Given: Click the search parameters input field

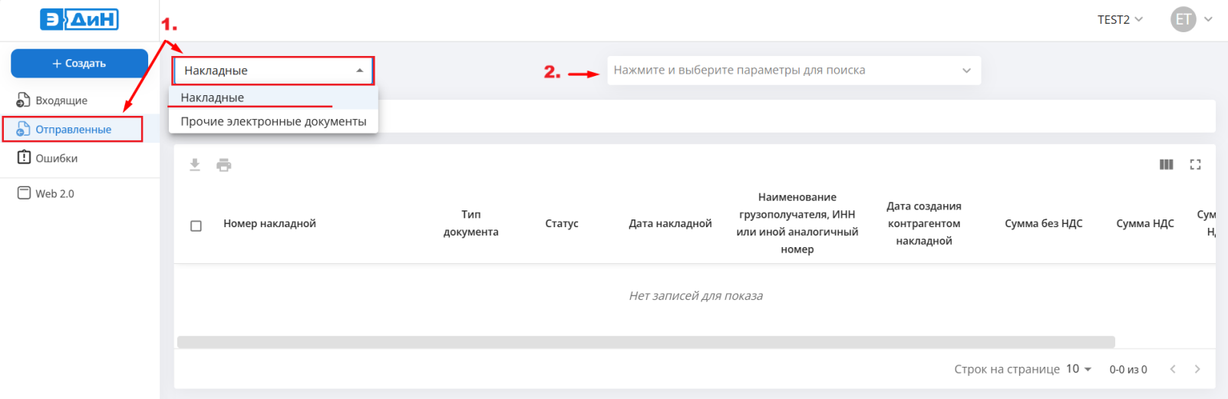Looking at the screenshot, I should point(794,71).
